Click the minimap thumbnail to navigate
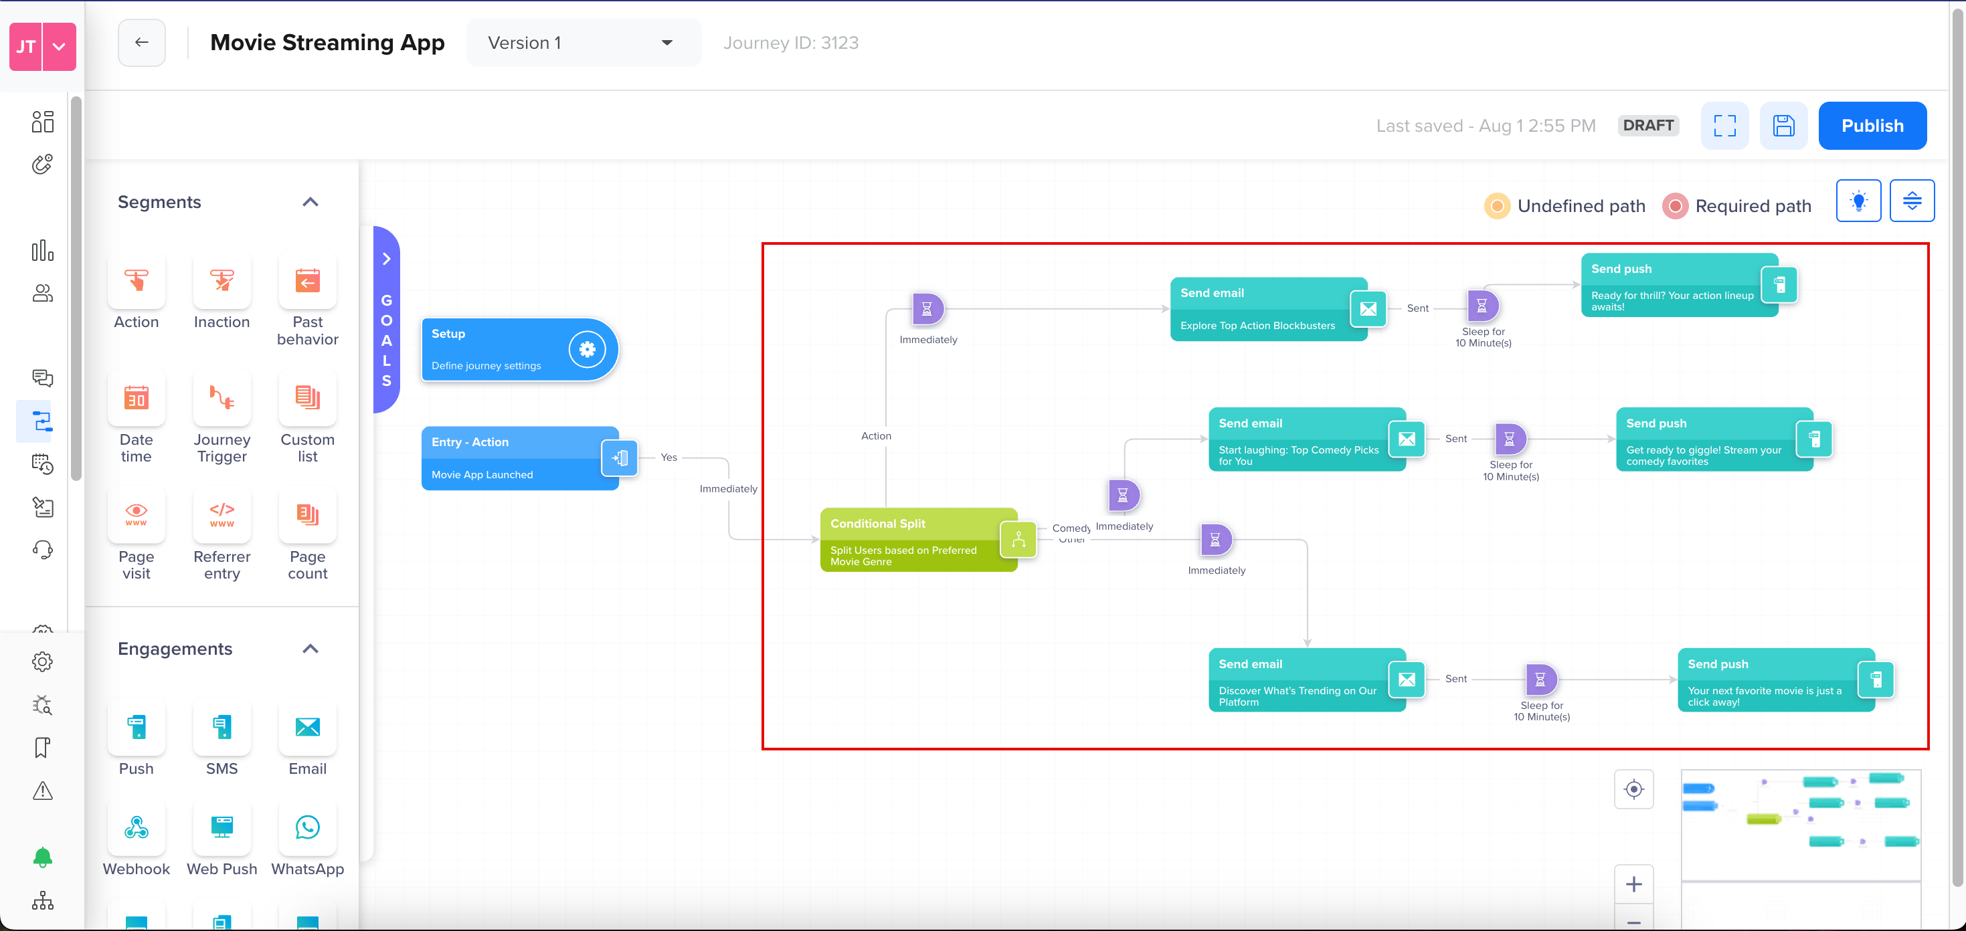1966x931 pixels. tap(1801, 832)
